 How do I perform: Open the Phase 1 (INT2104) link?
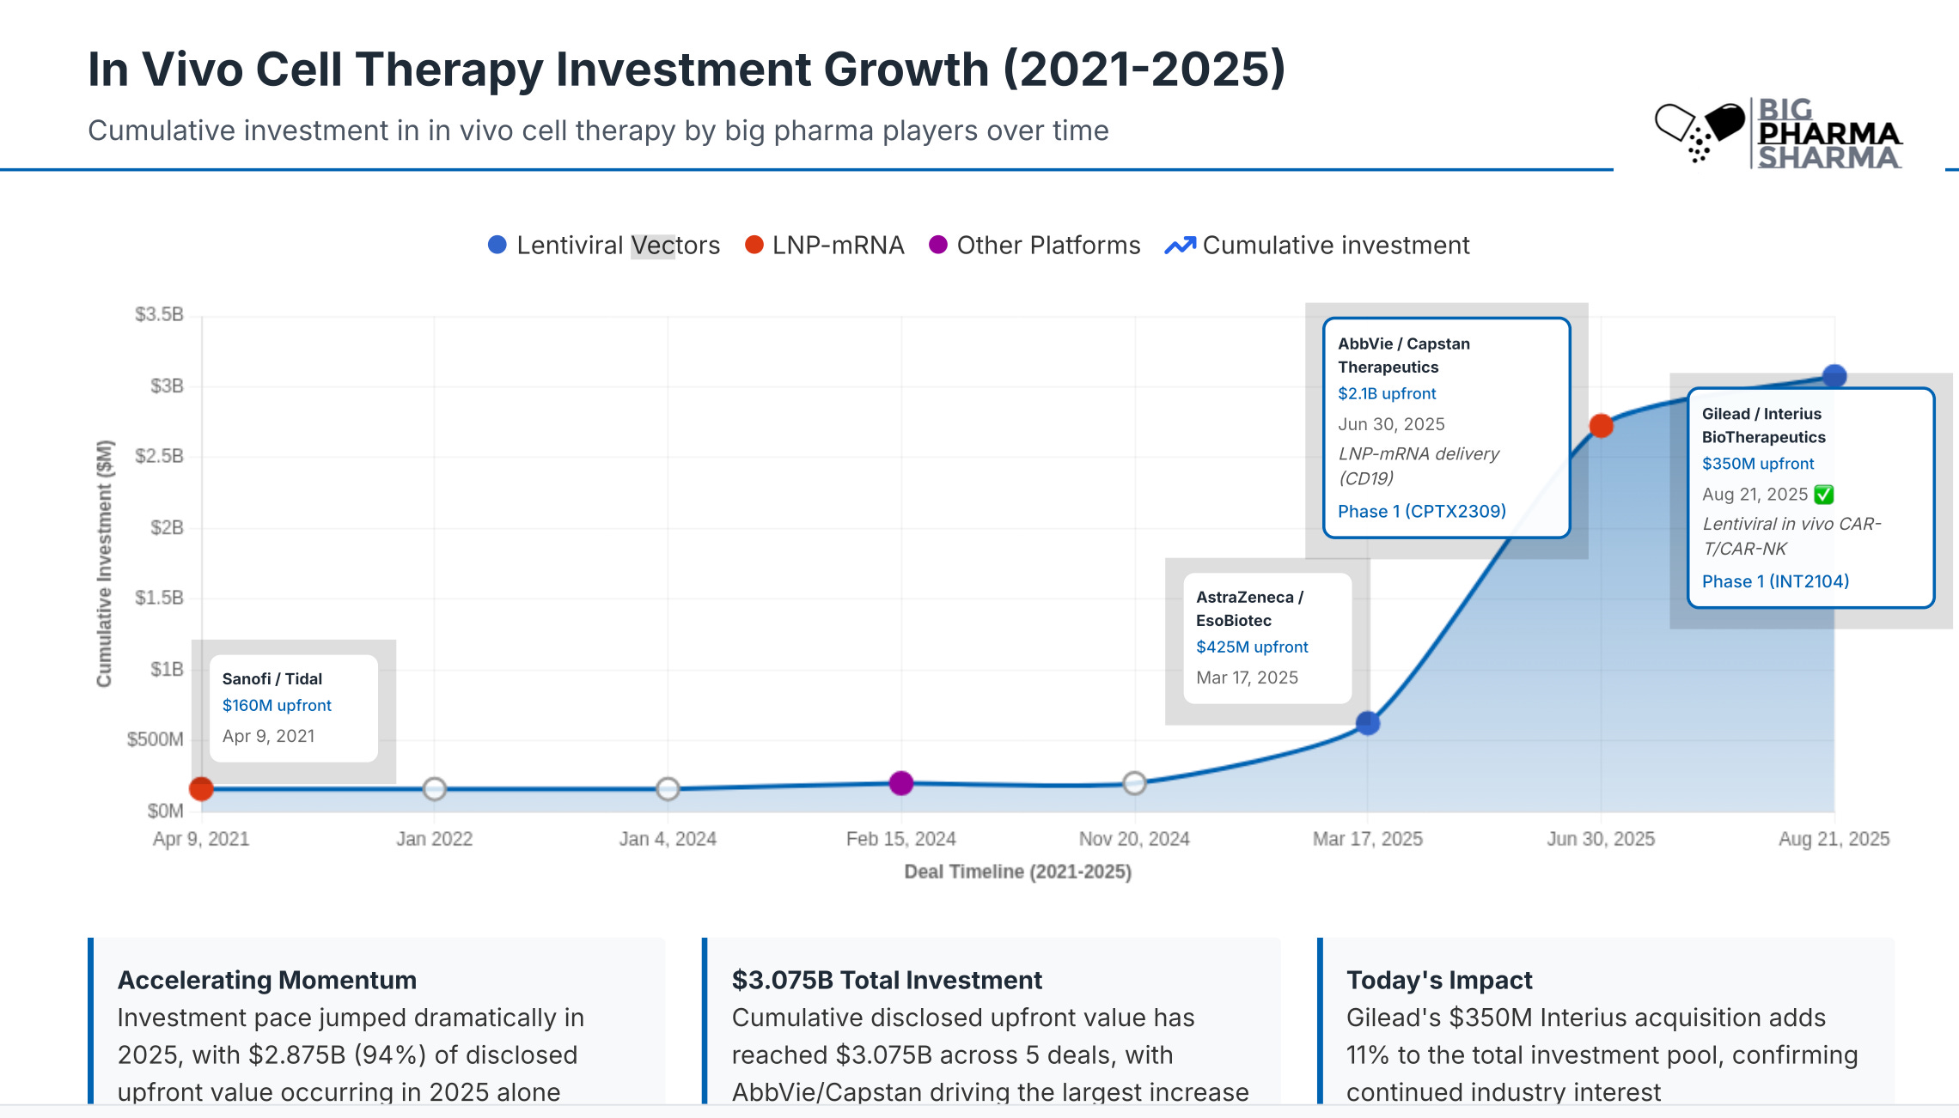pos(1775,581)
